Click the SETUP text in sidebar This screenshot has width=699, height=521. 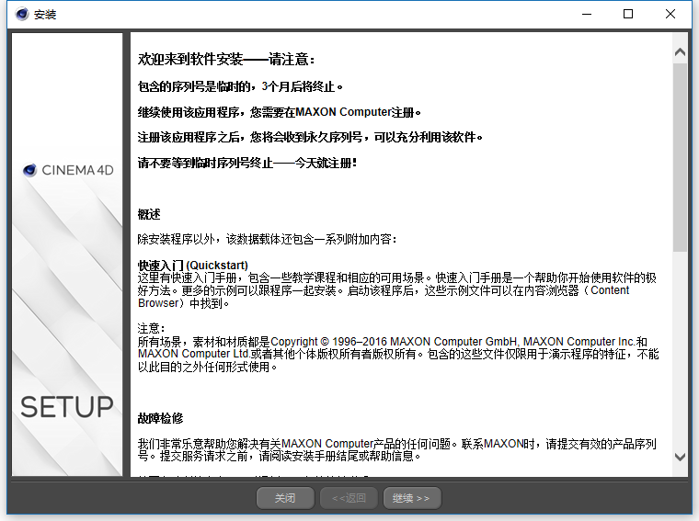67,407
